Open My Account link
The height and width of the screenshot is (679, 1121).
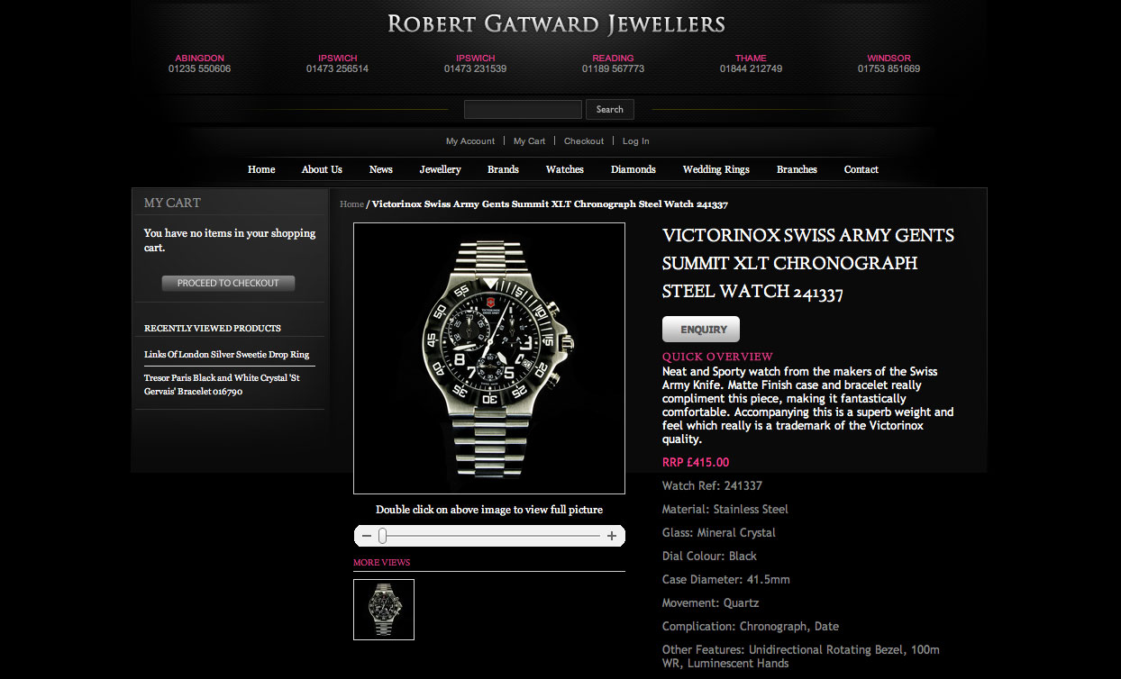(x=470, y=141)
